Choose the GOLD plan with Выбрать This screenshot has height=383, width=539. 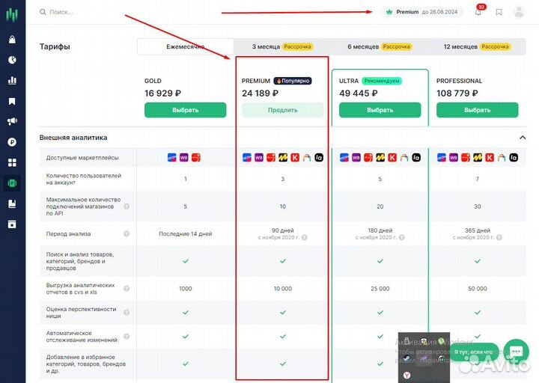(x=185, y=110)
